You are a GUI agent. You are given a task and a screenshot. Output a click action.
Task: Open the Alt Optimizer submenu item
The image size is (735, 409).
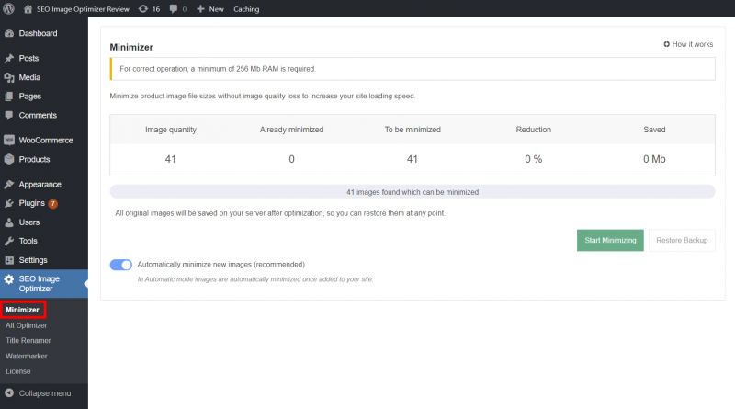[27, 325]
